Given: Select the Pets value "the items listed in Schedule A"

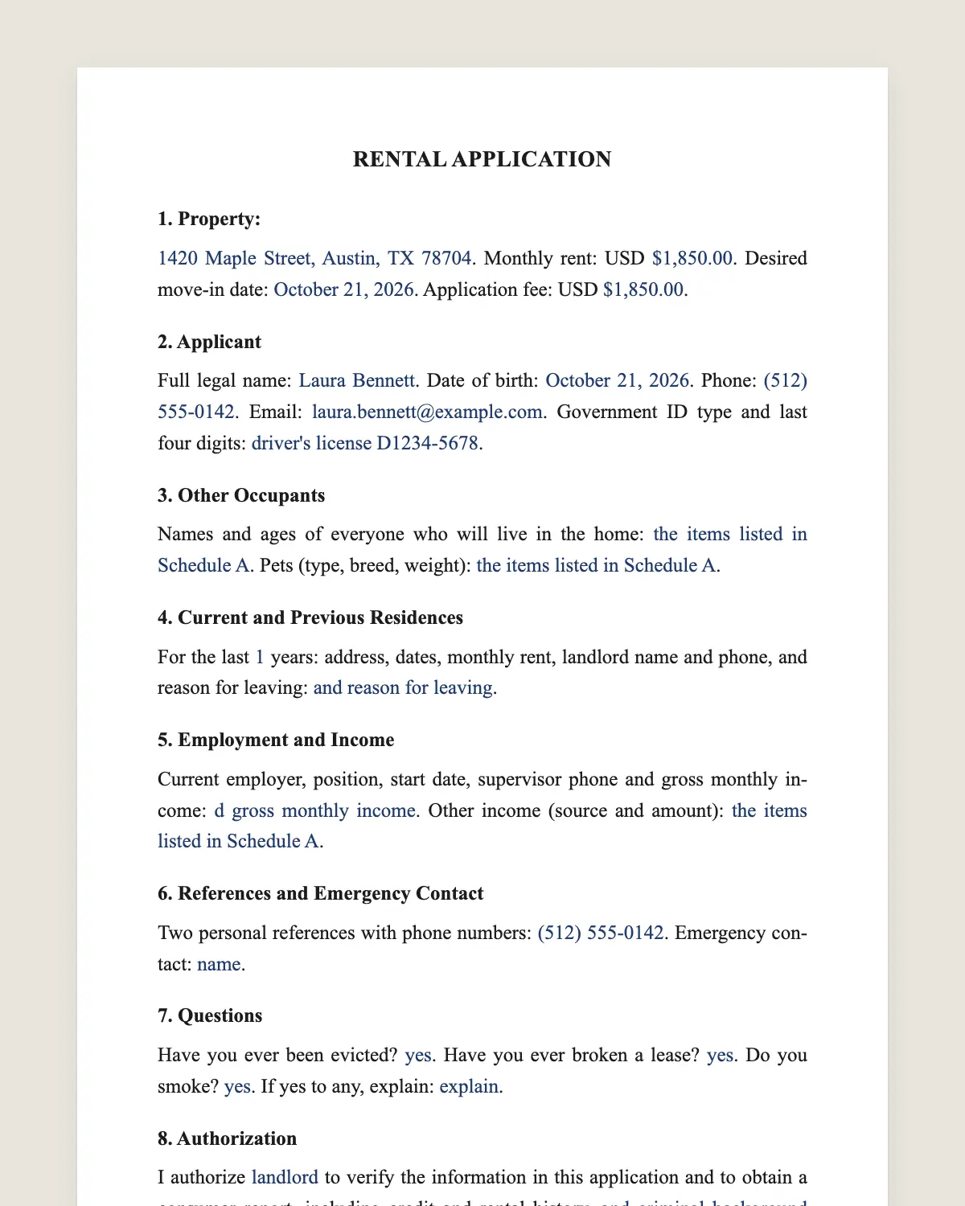Looking at the screenshot, I should 596,565.
